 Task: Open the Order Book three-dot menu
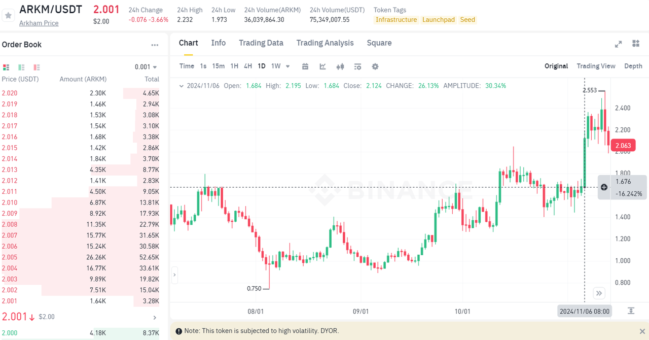[x=155, y=45]
